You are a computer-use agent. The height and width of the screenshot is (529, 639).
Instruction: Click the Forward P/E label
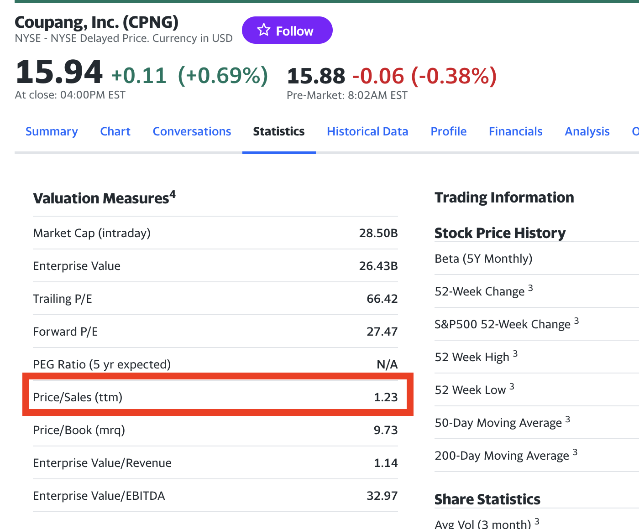pyautogui.click(x=65, y=332)
